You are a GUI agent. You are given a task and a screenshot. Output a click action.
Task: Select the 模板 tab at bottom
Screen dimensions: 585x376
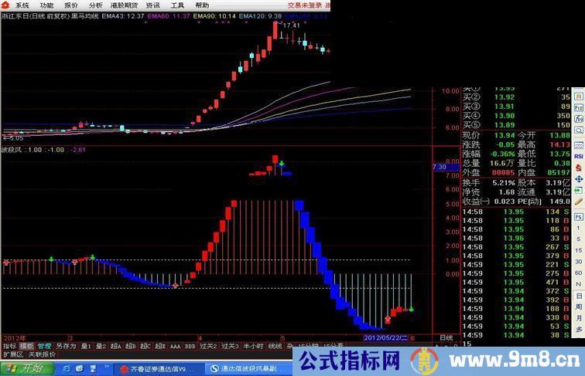[27, 346]
